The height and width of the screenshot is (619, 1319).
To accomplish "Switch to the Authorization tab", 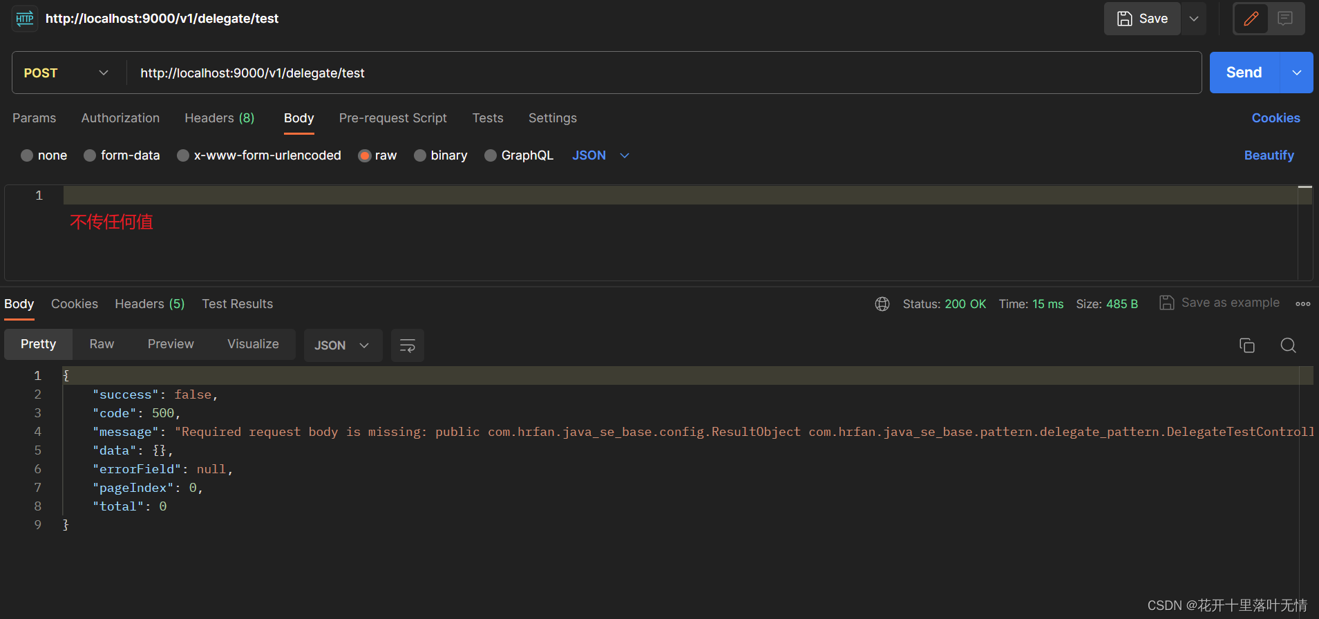I will [120, 118].
